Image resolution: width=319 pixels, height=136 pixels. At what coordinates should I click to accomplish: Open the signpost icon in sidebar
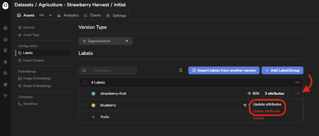tap(5, 96)
